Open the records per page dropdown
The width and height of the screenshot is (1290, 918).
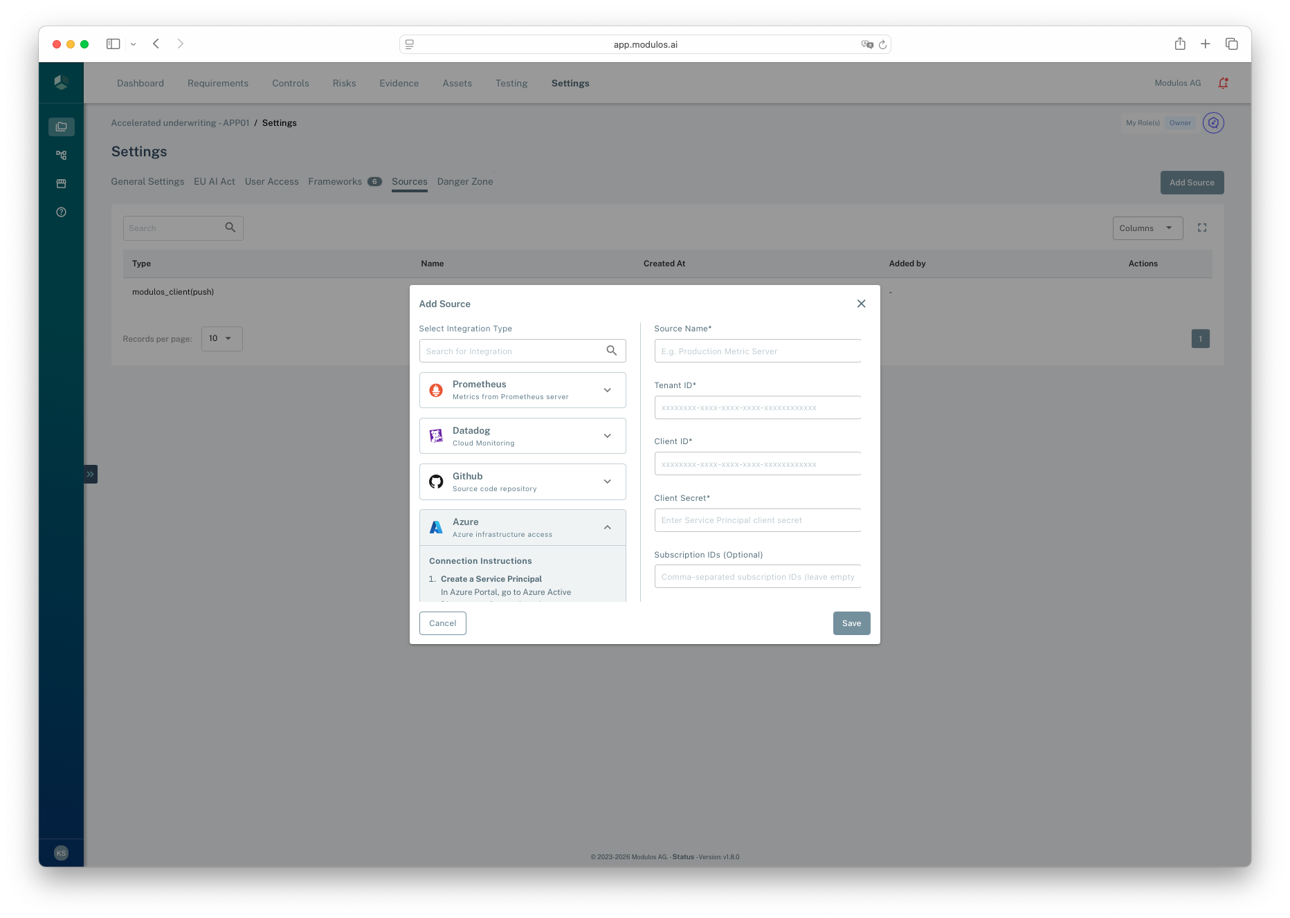coord(221,338)
